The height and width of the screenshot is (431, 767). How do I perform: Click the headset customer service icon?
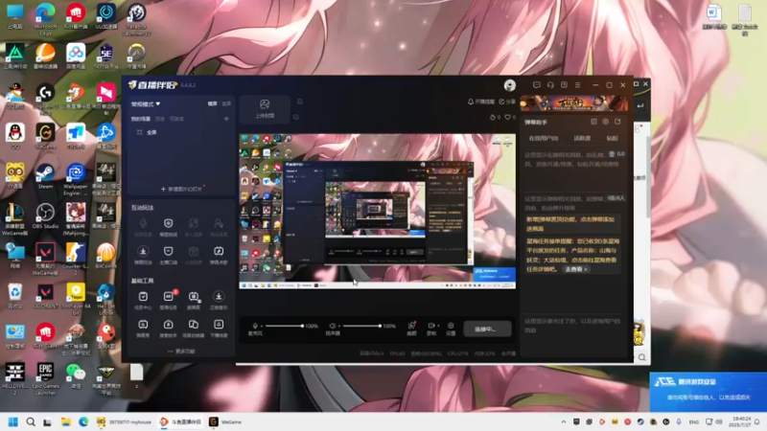tap(550, 84)
